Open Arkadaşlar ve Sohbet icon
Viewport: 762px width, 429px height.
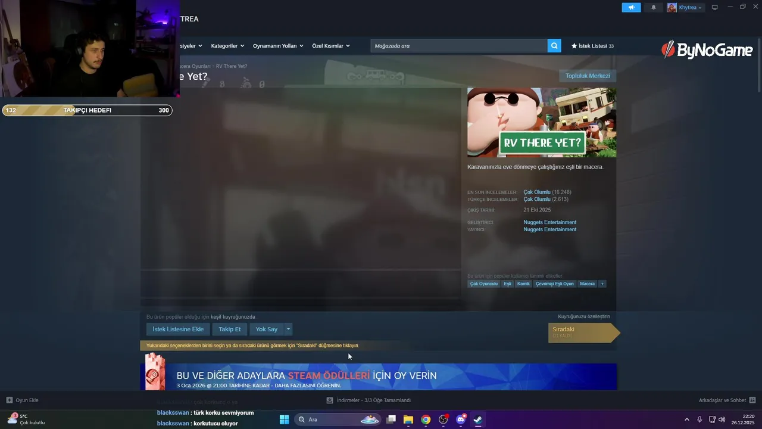(752, 400)
